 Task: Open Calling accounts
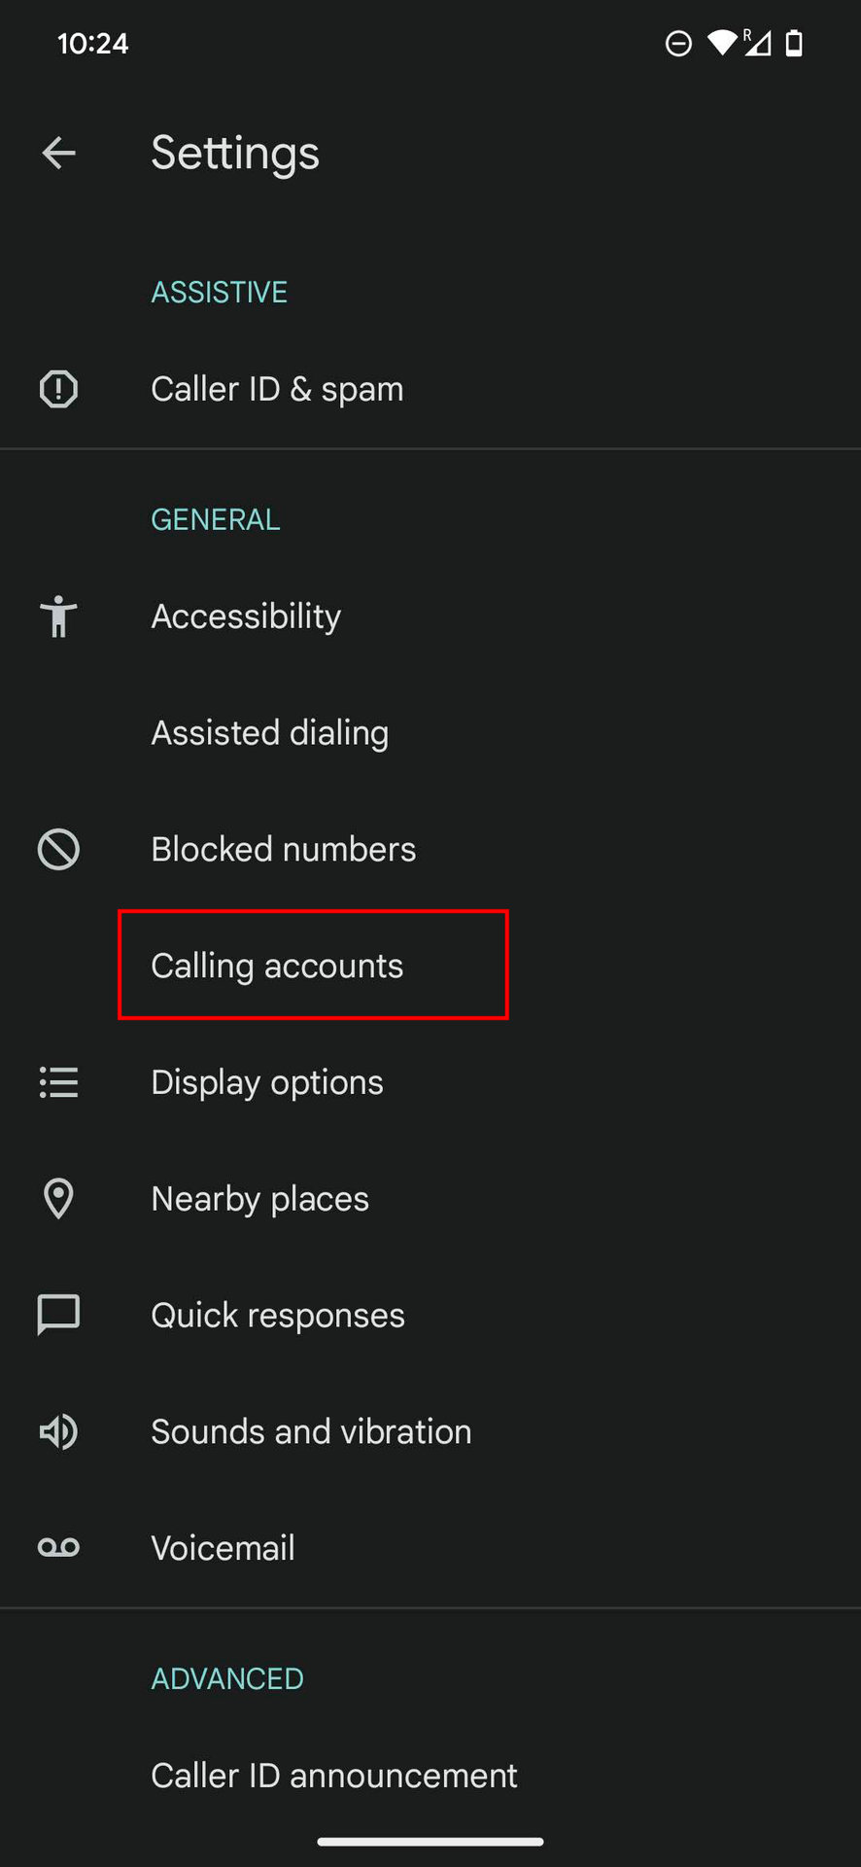coord(277,966)
